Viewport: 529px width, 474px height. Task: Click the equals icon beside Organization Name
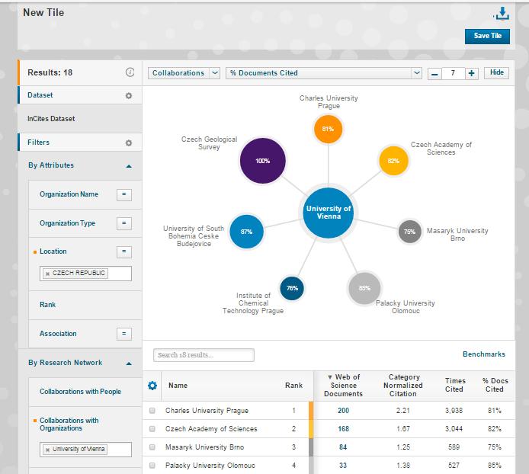coord(123,194)
